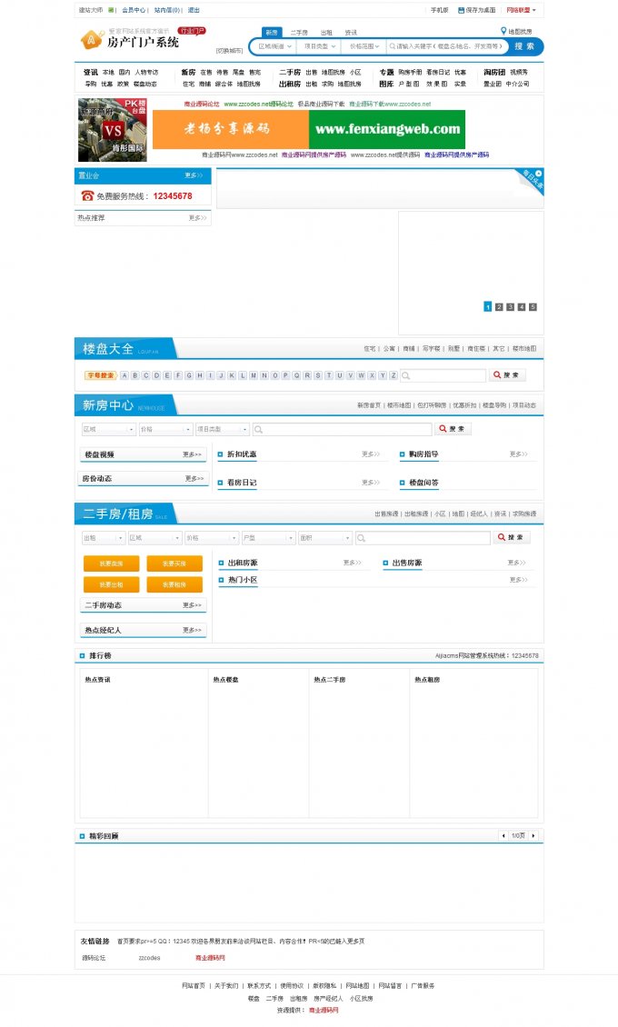
Task: Click blue square icon beside 出租房源
Action: click(221, 563)
